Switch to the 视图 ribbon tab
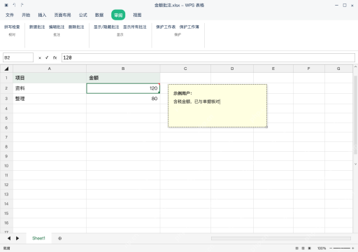358x252 pixels. coord(137,15)
